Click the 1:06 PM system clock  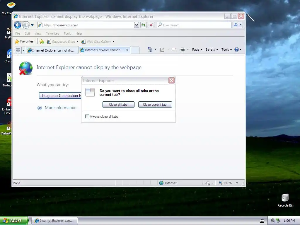289,221
